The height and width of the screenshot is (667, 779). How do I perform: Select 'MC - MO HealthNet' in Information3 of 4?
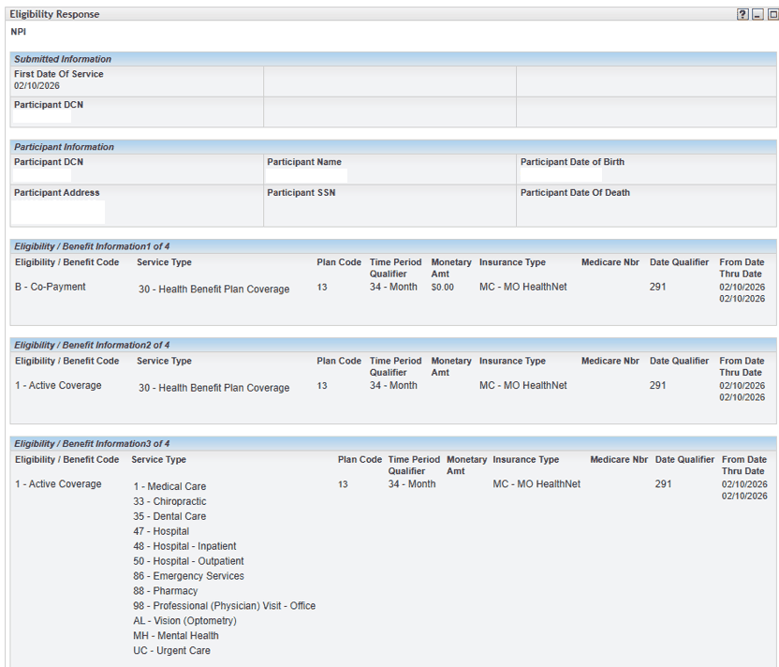pyautogui.click(x=536, y=483)
